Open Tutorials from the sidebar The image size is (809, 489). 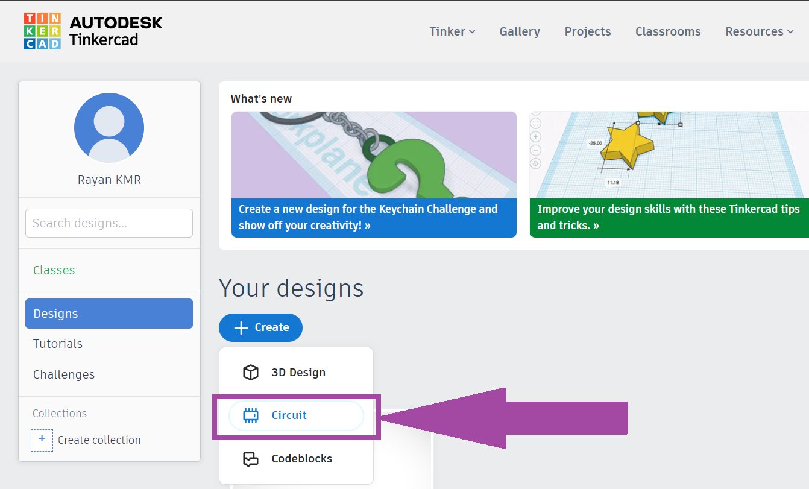[x=58, y=344]
